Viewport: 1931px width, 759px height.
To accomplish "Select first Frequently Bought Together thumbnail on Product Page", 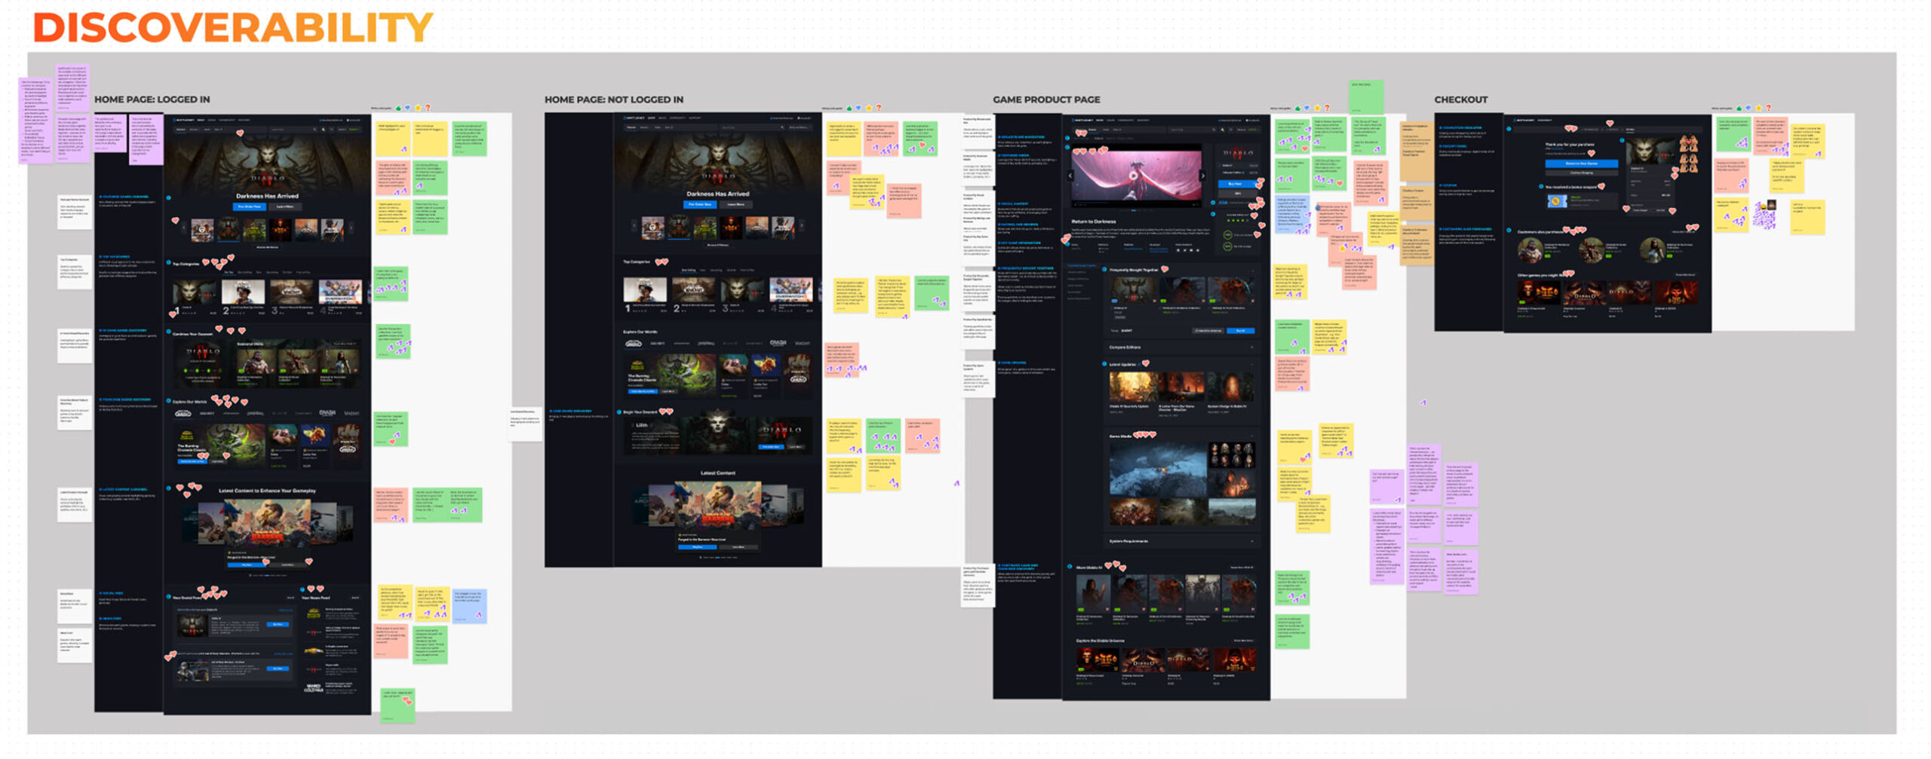I will [x=1133, y=290].
